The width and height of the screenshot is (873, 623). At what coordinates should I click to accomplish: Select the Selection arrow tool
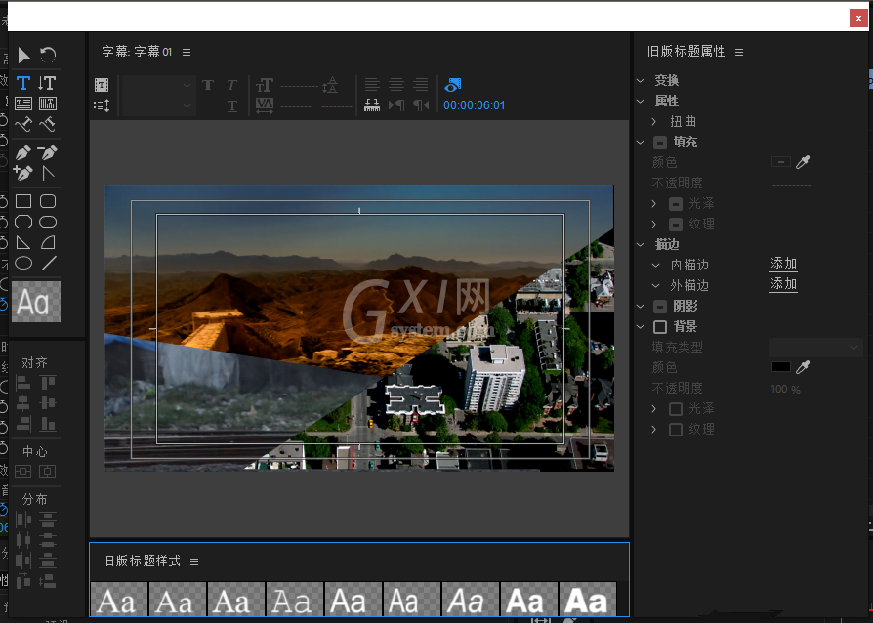click(23, 55)
